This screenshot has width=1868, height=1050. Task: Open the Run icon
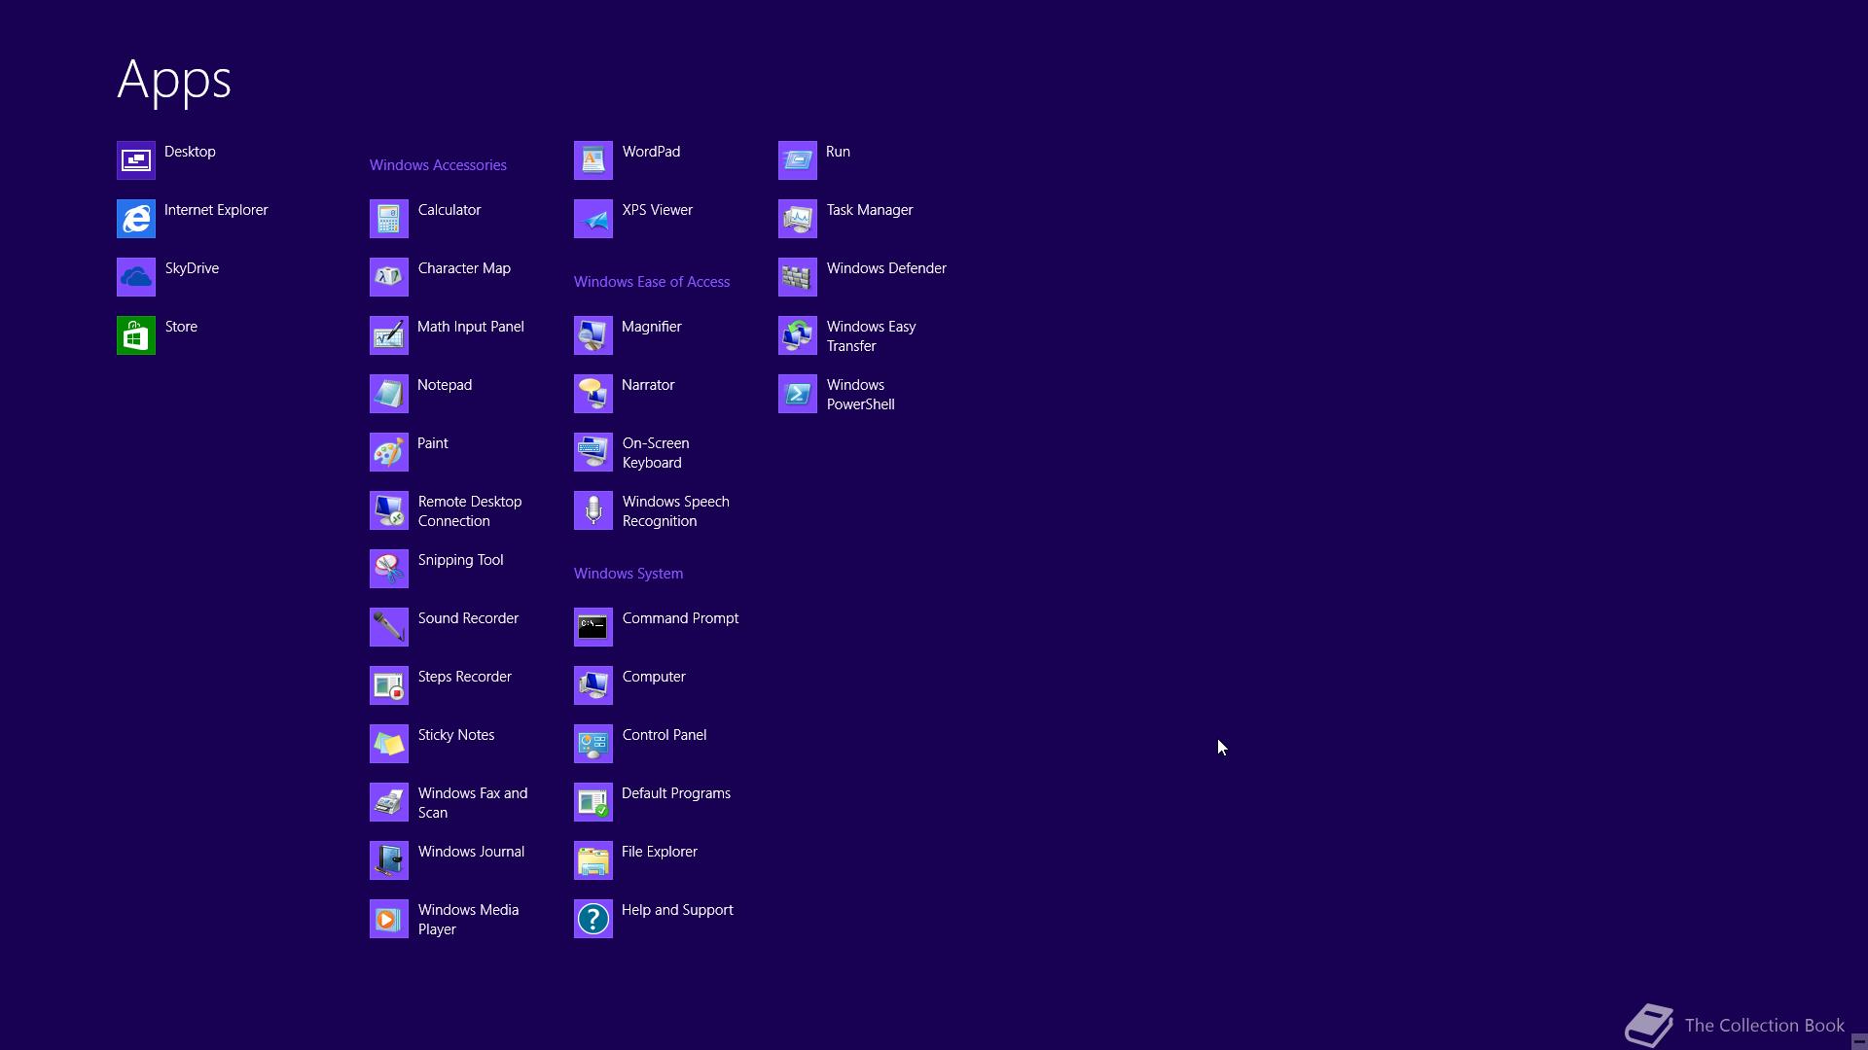[x=798, y=160]
